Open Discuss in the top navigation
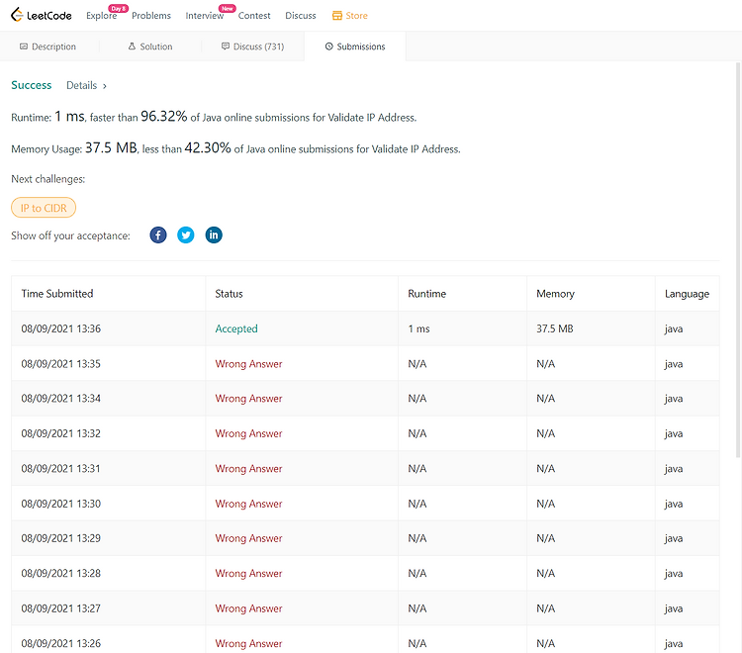 click(301, 16)
